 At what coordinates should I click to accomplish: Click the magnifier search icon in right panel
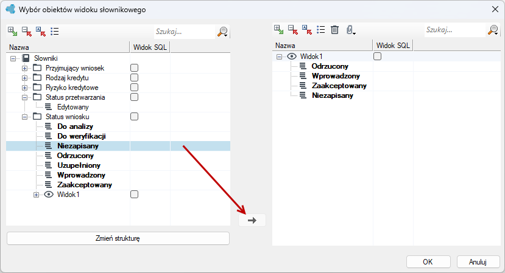[493, 30]
